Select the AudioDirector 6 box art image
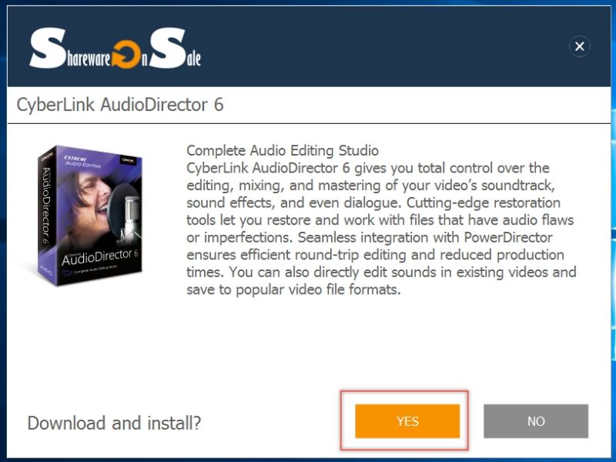Image resolution: width=616 pixels, height=462 pixels. [x=89, y=216]
